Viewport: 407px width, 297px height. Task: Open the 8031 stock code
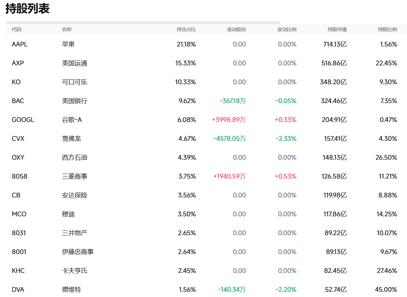click(x=19, y=233)
